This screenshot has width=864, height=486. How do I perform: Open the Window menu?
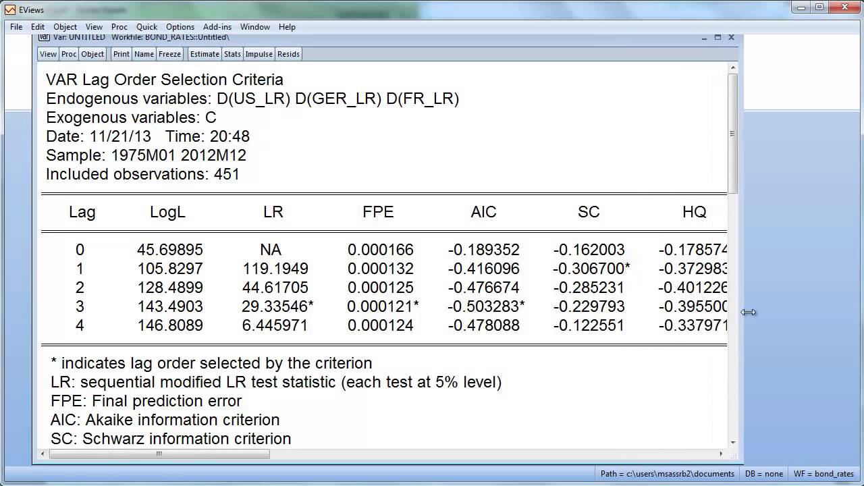(255, 27)
